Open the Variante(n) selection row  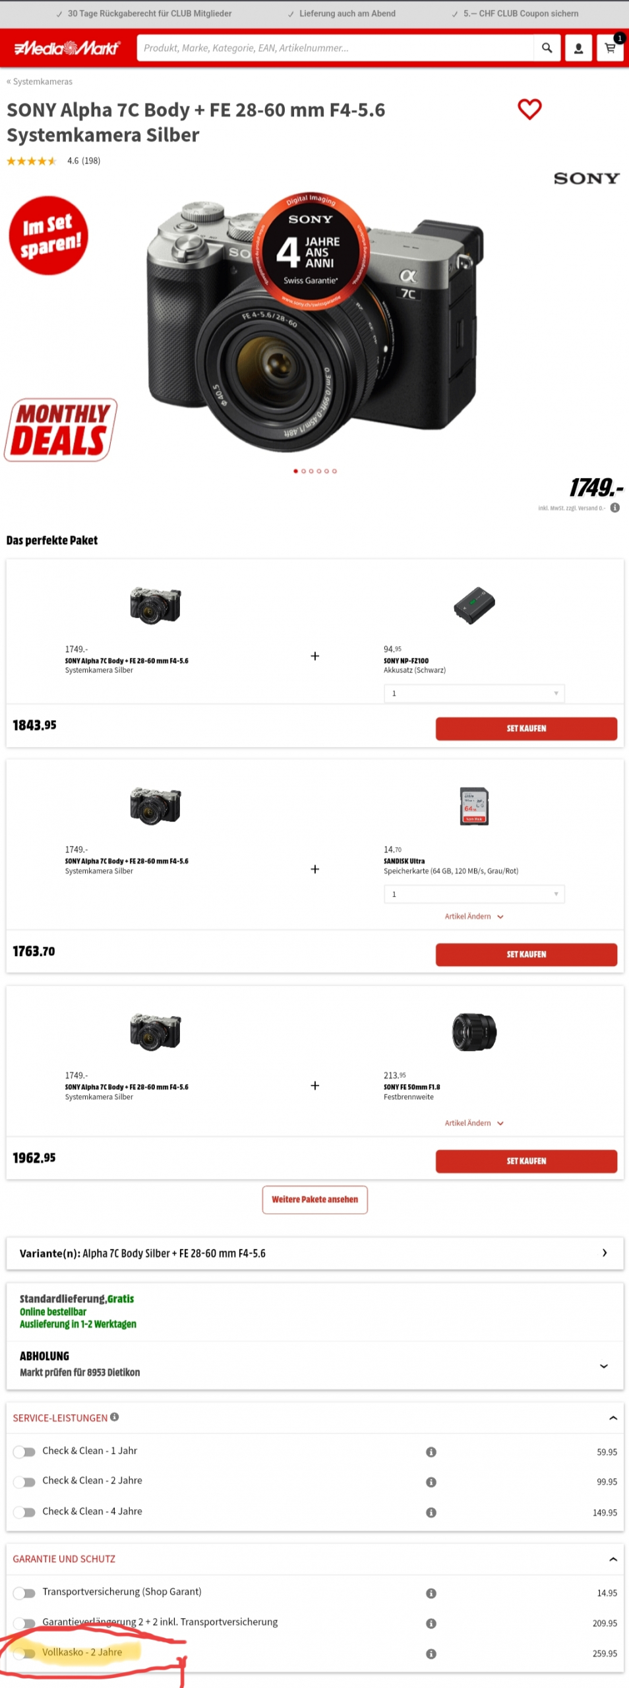click(x=314, y=1253)
